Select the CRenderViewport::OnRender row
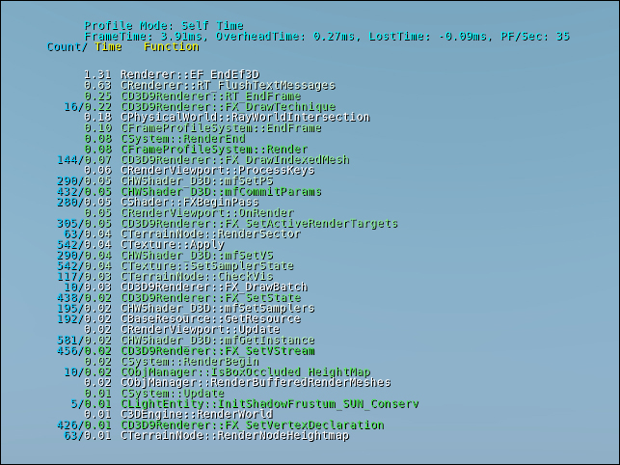This screenshot has height=465, width=620. 189,213
